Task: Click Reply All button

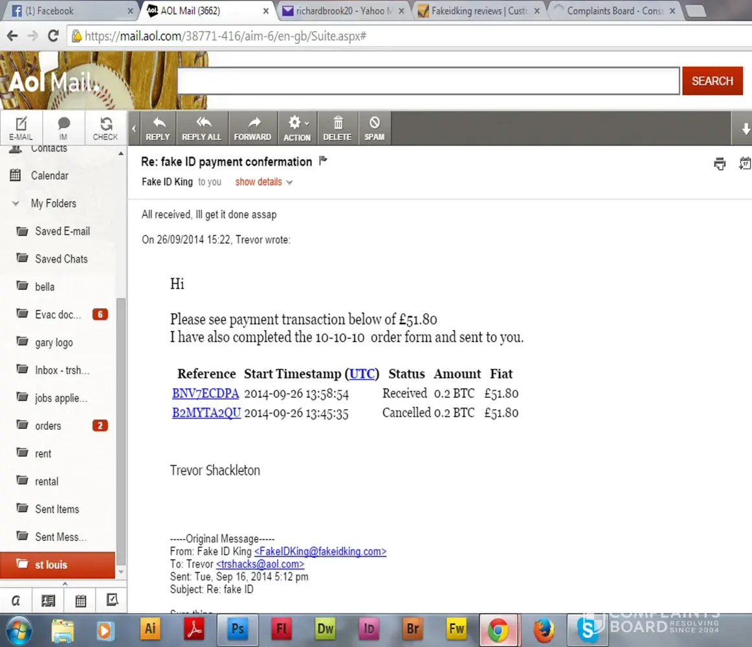Action: tap(202, 128)
